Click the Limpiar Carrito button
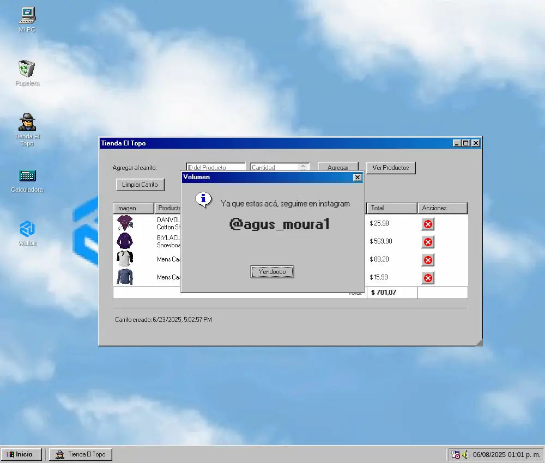The image size is (545, 463). click(x=140, y=185)
